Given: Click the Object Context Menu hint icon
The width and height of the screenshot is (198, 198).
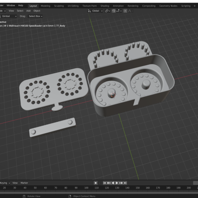Looking at the screenshot, I should tap(70, 196).
